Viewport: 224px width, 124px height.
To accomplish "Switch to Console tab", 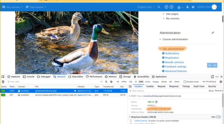I will 29,77.
